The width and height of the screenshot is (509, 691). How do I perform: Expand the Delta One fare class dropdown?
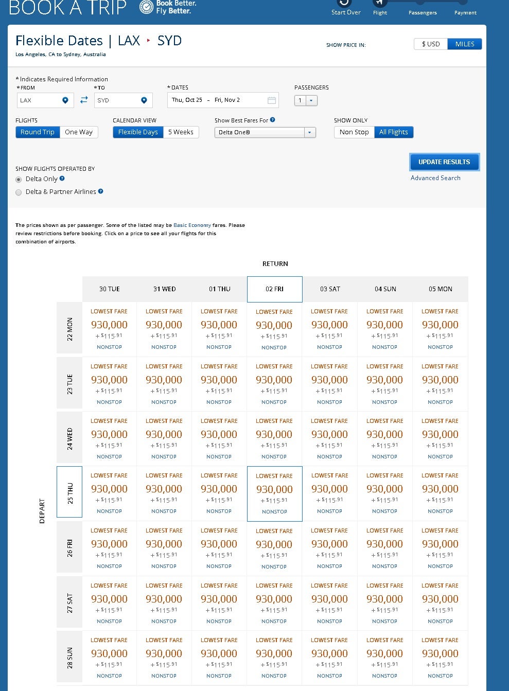coord(310,132)
